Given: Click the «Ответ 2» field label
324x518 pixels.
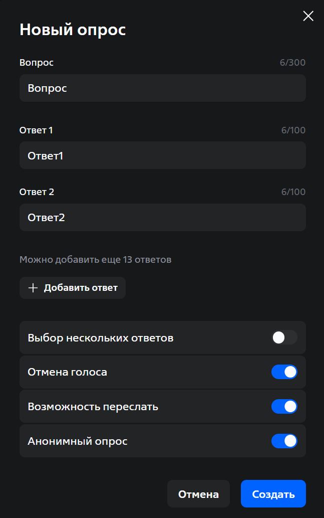Looking at the screenshot, I should [37, 192].
